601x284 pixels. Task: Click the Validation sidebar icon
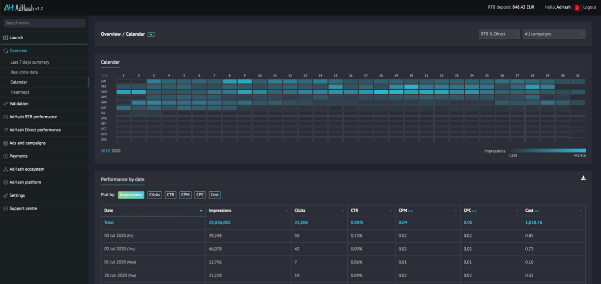[x=5, y=104]
